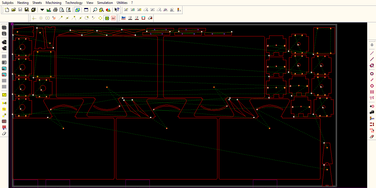This screenshot has width=376, height=188.
Task: Activate the context Help pointer icon
Action: click(117, 10)
